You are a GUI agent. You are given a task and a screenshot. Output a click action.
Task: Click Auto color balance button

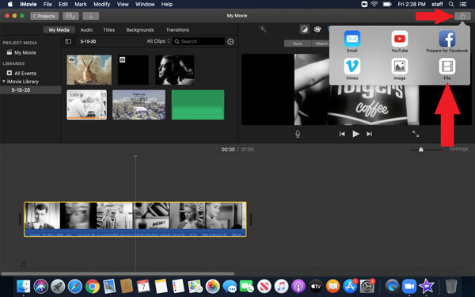(x=298, y=44)
